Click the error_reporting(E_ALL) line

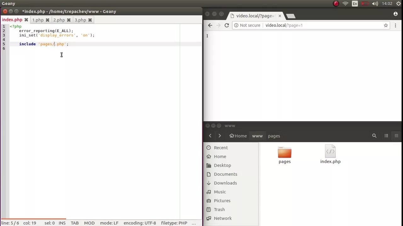click(46, 31)
